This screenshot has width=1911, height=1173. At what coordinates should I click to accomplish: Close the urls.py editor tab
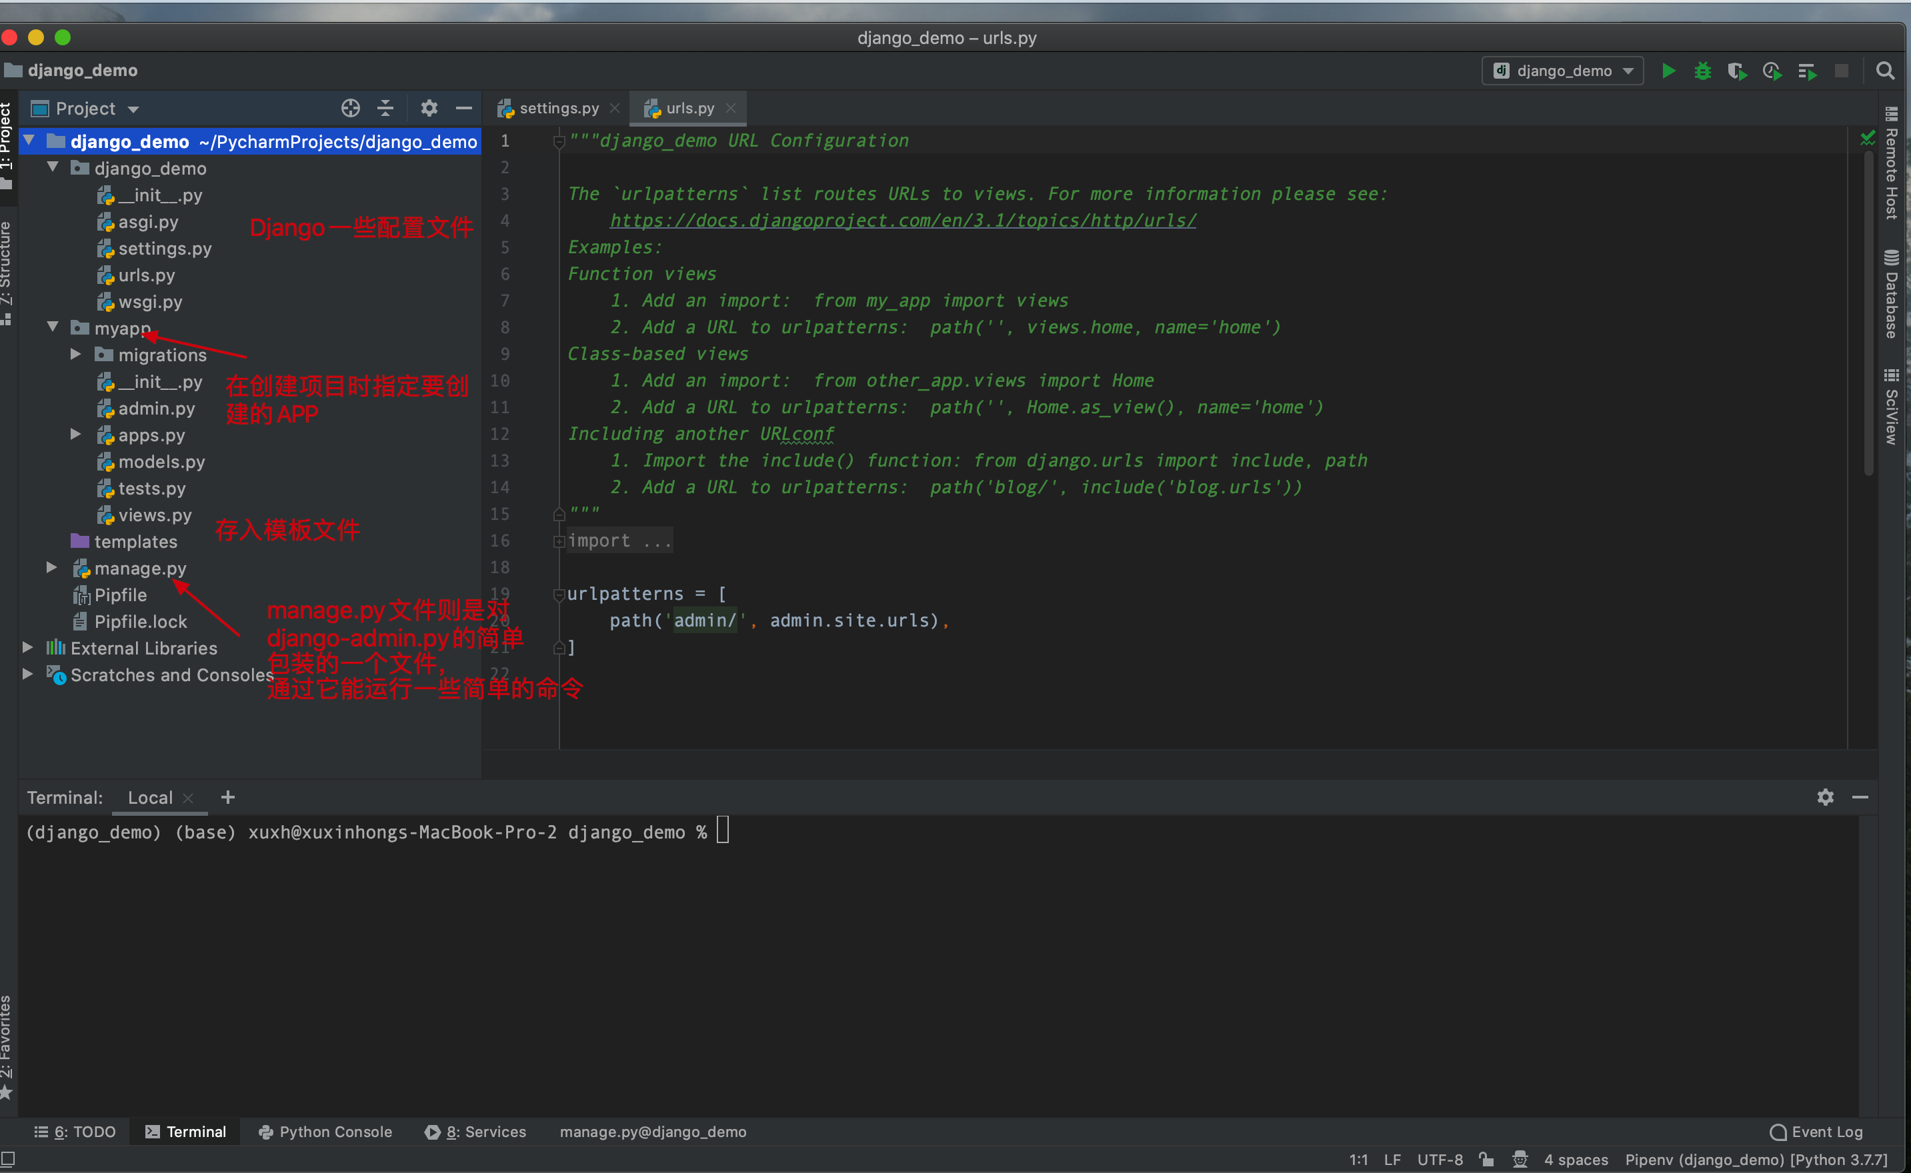(730, 108)
